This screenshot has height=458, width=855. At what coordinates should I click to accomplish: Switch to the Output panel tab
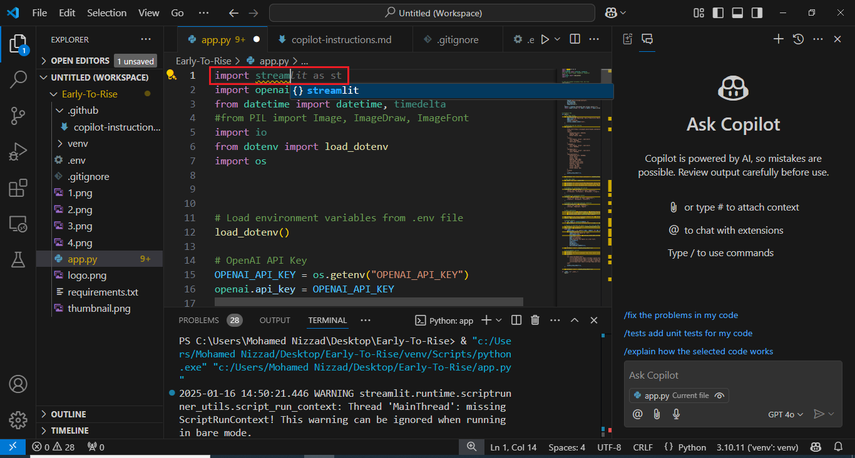tap(275, 320)
